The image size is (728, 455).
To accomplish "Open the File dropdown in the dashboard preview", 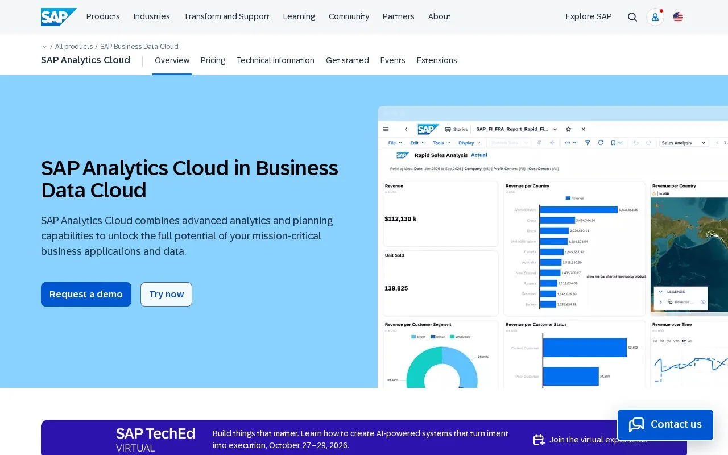I will 395,143.
